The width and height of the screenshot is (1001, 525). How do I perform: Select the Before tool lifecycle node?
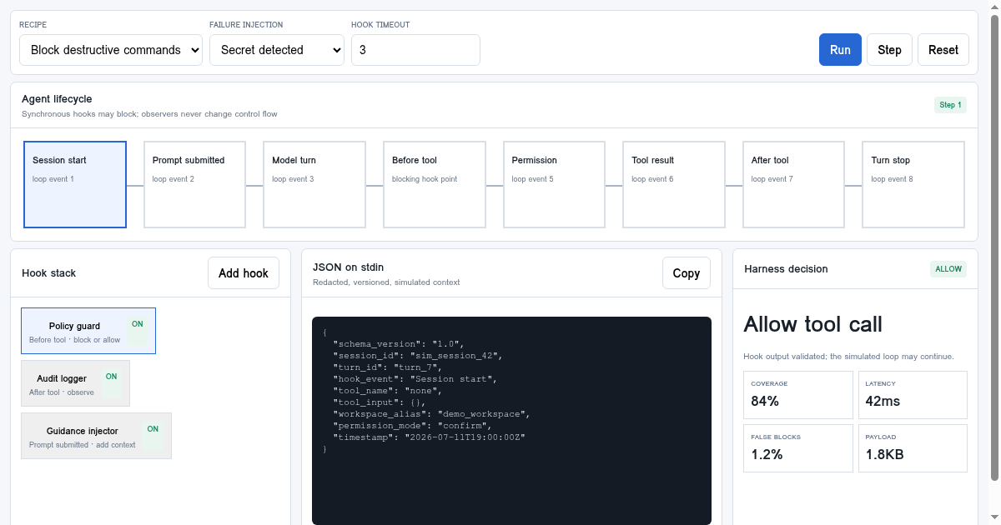coord(435,184)
